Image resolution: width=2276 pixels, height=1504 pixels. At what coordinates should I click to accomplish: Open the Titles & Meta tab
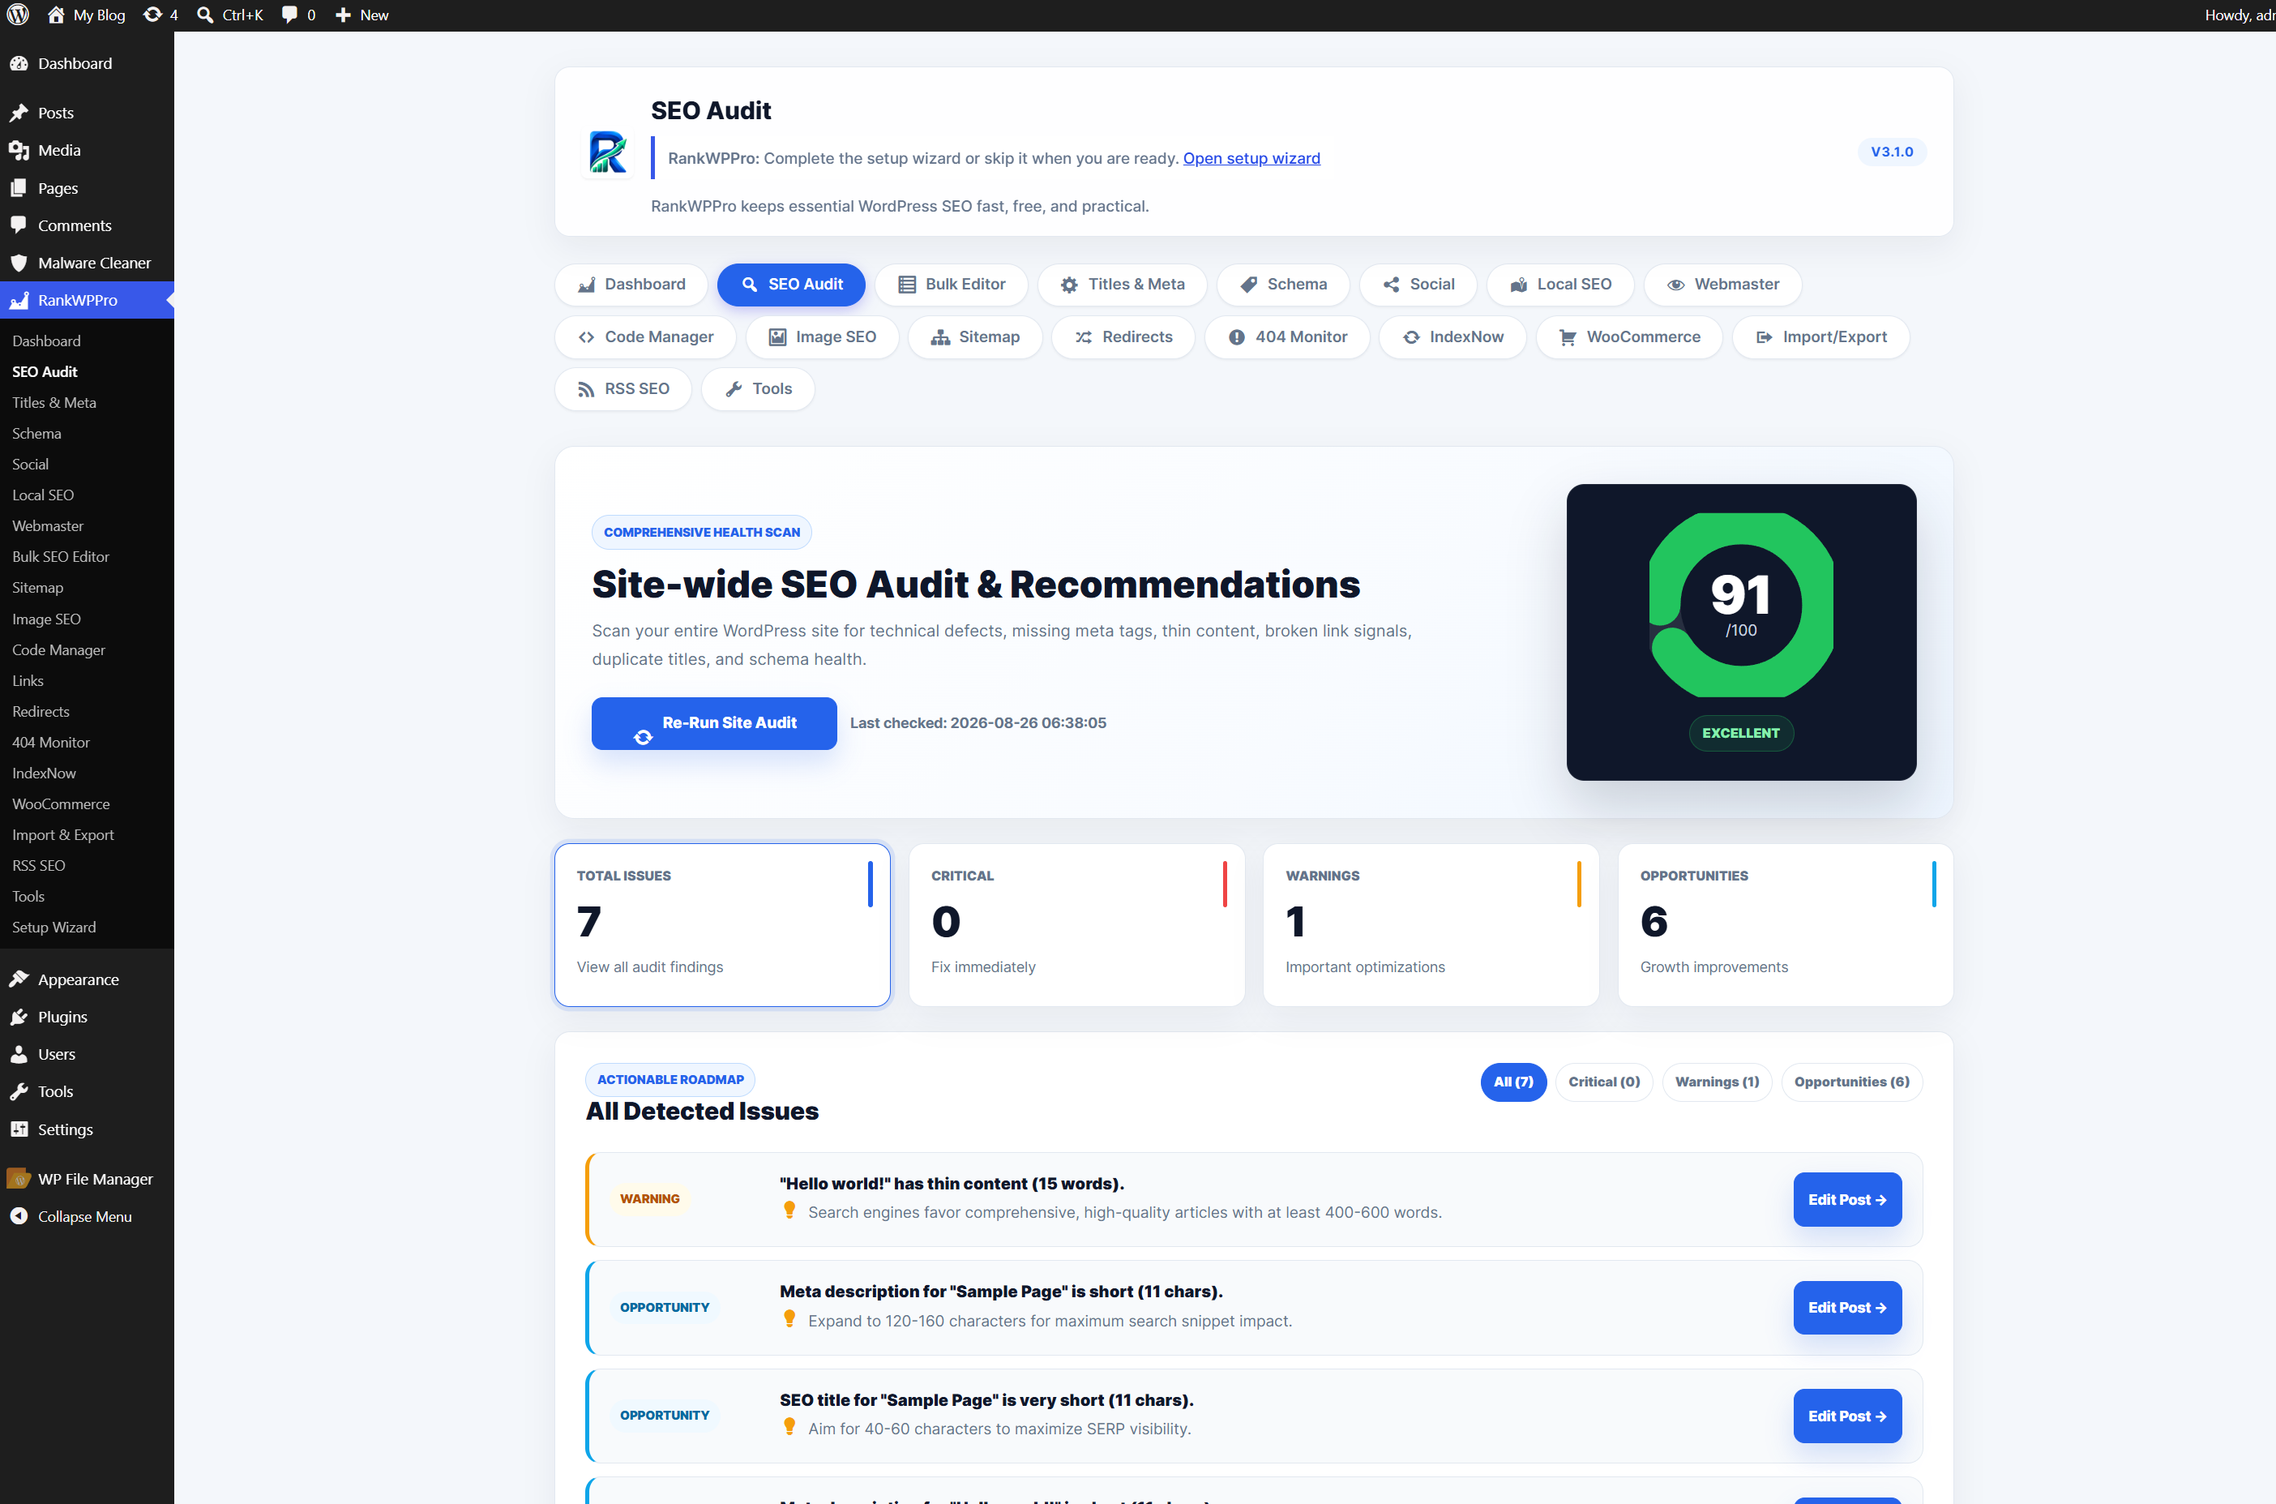click(x=1122, y=285)
